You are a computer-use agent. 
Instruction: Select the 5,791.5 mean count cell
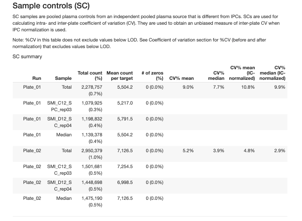[x=125, y=119]
